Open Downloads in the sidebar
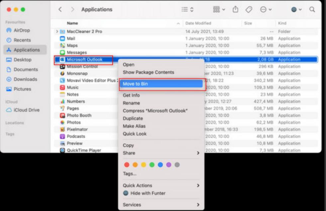 pos(25,79)
